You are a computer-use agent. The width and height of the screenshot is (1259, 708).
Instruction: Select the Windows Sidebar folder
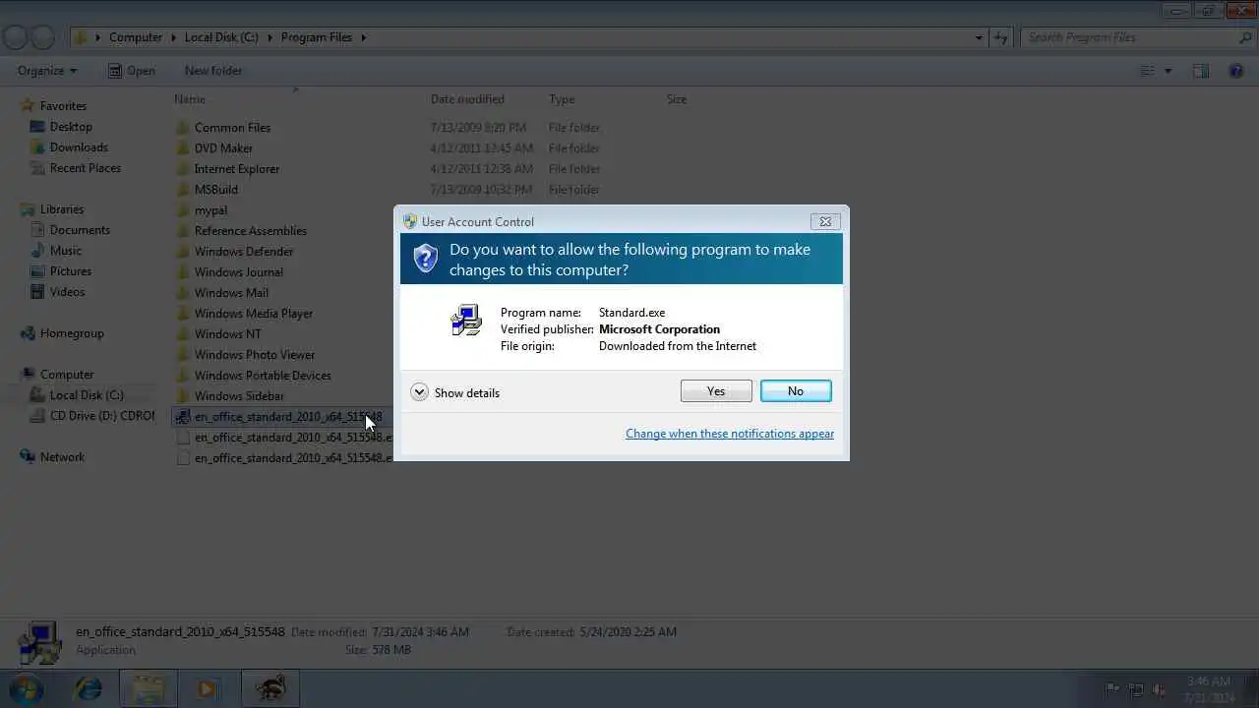point(239,396)
